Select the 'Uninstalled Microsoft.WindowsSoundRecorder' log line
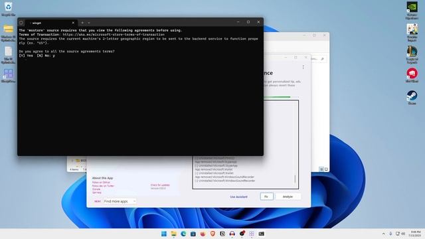This screenshot has width=425, height=239. [225, 181]
